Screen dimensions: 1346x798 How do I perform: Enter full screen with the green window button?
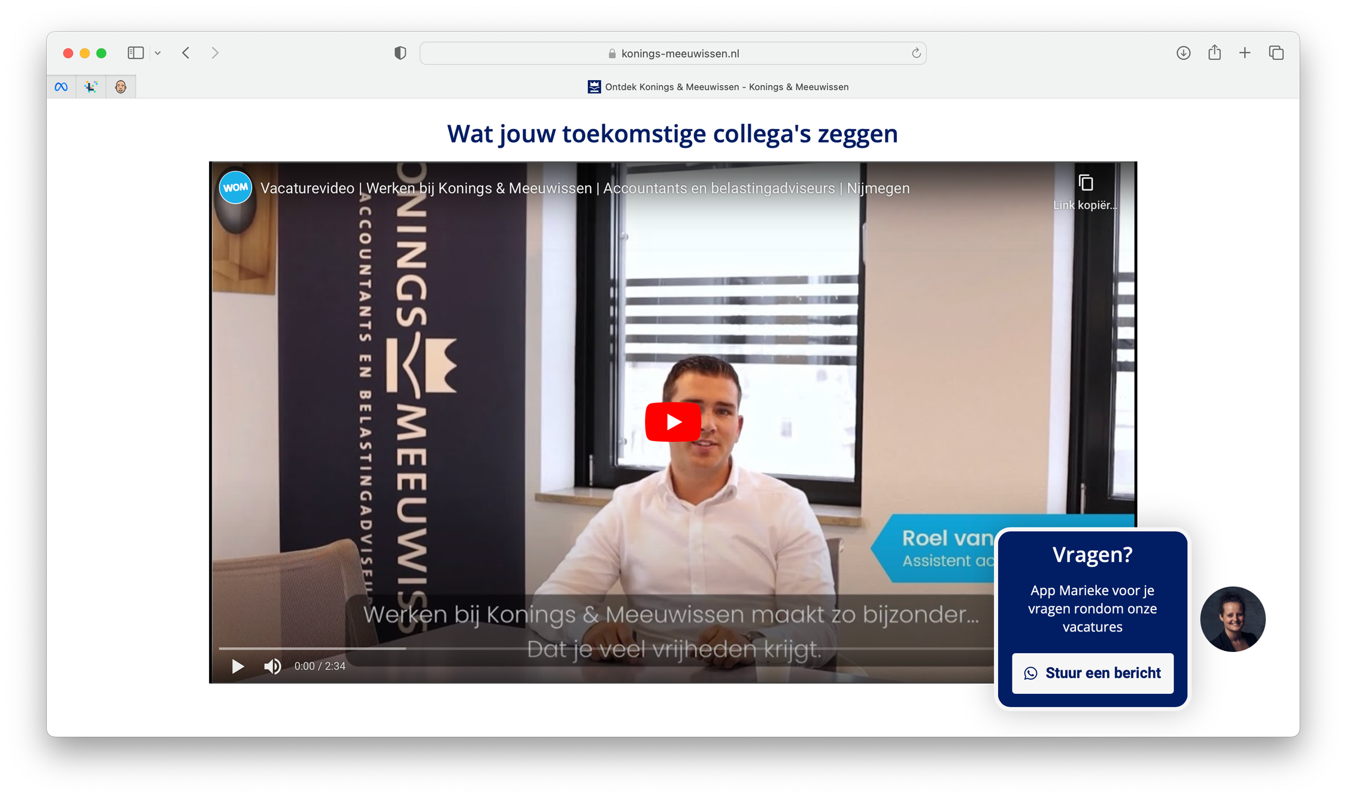point(102,53)
